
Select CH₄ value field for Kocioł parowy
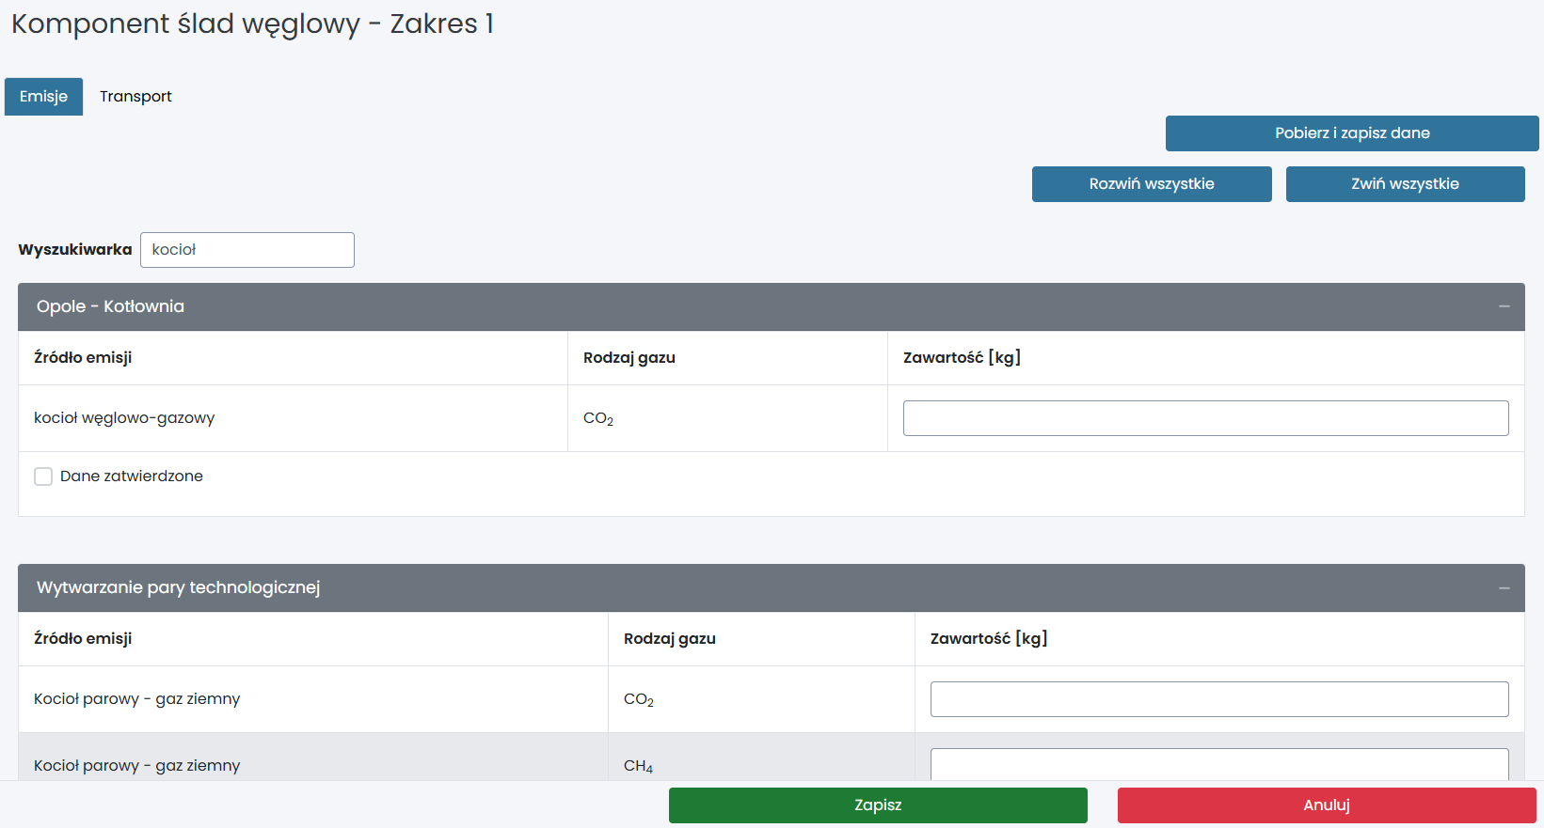[x=1218, y=763]
